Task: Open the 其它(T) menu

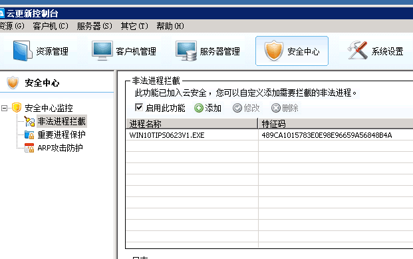Action: tap(134, 26)
